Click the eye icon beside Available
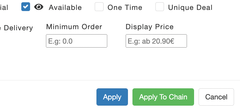Image resolution: width=240 pixels, height=111 pixels. coord(39,7)
